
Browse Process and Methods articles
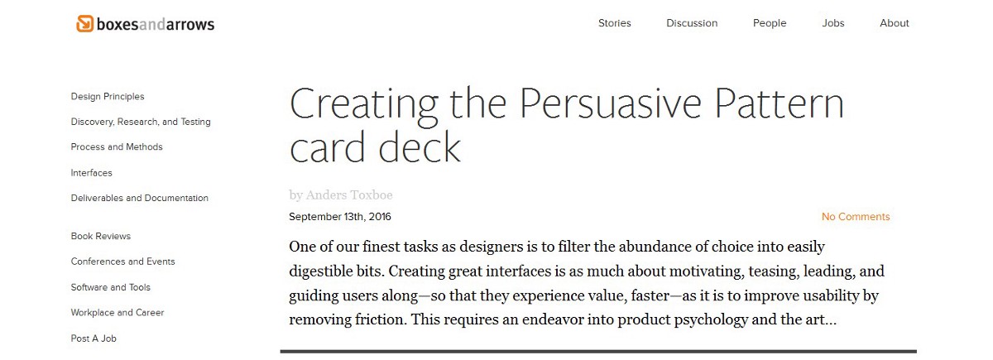click(x=117, y=147)
